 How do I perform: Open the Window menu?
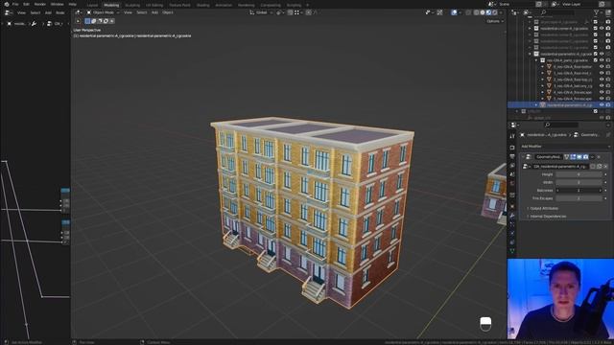pyautogui.click(x=58, y=4)
